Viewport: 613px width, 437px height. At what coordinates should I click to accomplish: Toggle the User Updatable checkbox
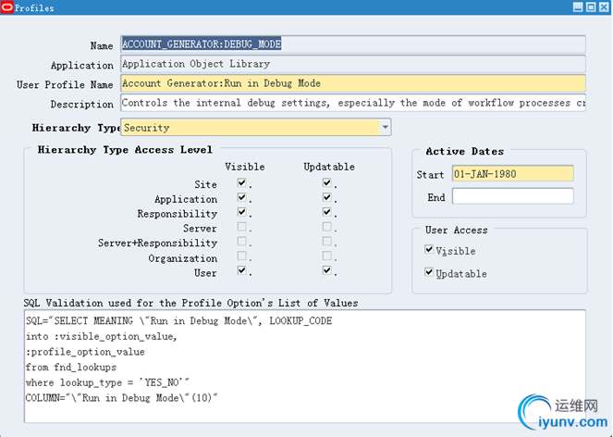pyautogui.click(x=326, y=272)
